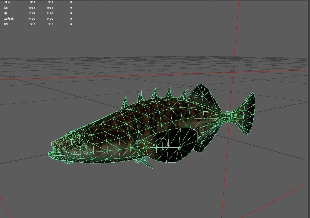
Task: Click the 面 label in the poly count HUD
Action: [x=6, y=13]
